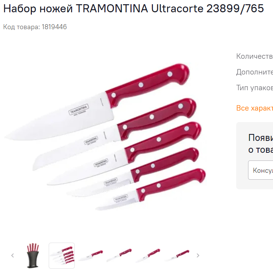
Task: Select the third thumbnail with single knife
Action: click(90, 256)
